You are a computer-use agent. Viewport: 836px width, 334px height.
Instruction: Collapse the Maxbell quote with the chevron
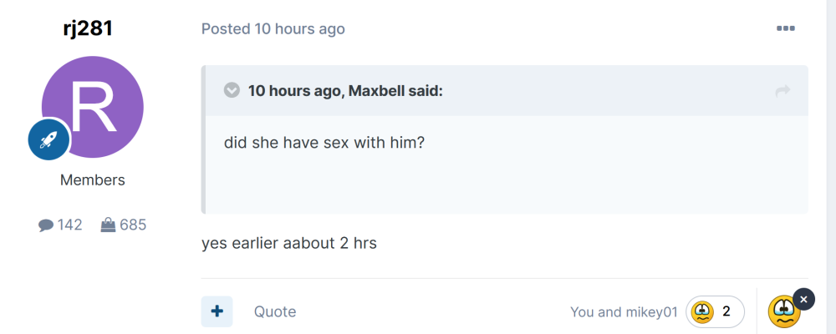click(232, 90)
